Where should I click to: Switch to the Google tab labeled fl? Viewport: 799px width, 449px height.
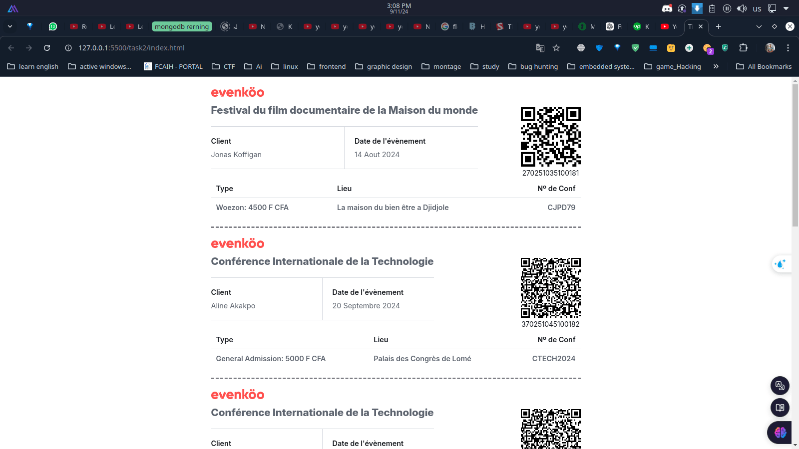click(x=449, y=26)
